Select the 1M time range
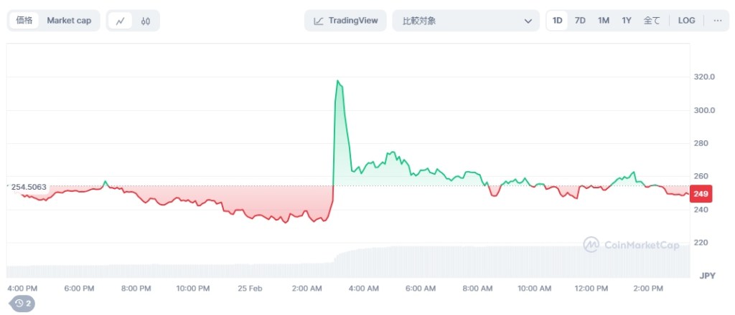735x315 pixels. pos(604,21)
